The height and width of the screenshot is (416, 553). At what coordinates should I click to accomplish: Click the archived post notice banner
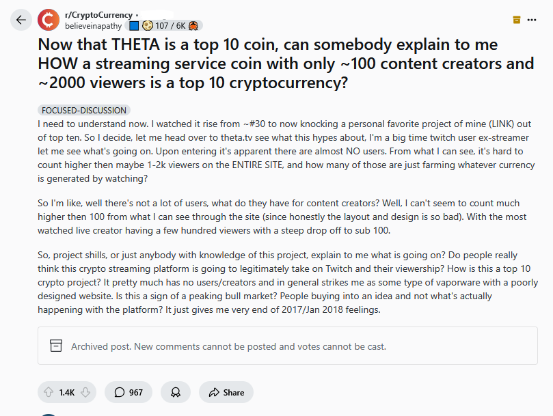pos(287,346)
